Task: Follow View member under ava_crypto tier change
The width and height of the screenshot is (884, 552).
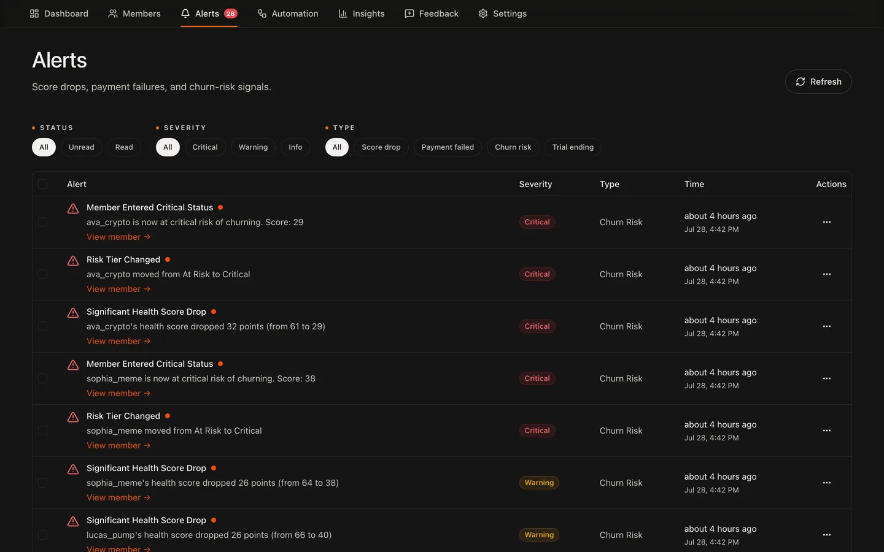Action: tap(118, 289)
